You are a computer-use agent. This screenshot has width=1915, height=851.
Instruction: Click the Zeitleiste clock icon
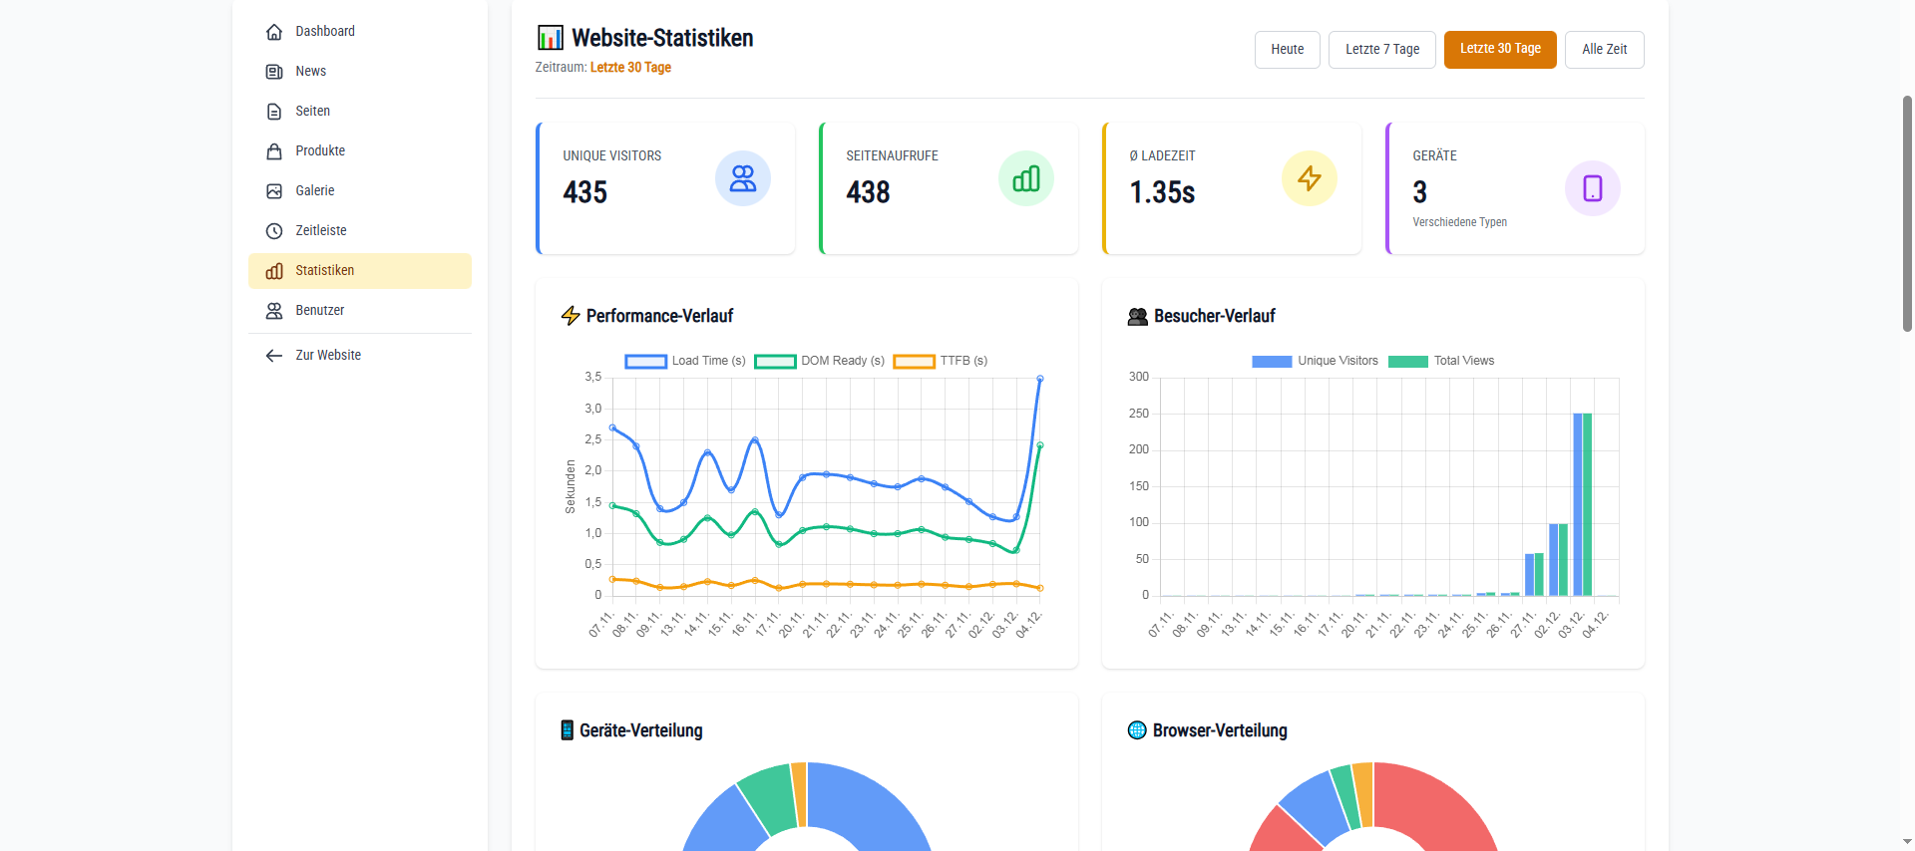coord(274,231)
